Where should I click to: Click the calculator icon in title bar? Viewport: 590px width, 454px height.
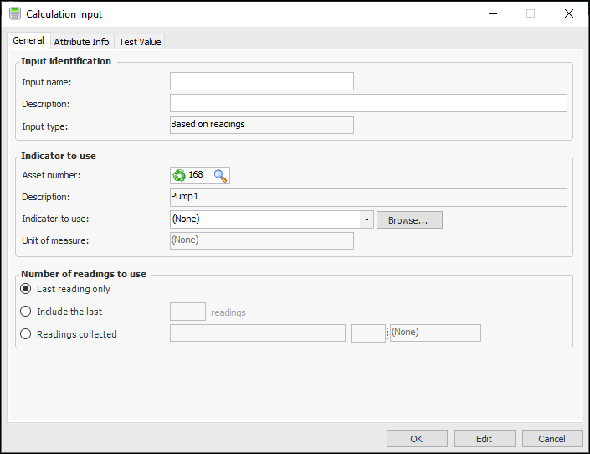(14, 13)
